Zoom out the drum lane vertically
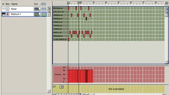 click(x=166, y=12)
